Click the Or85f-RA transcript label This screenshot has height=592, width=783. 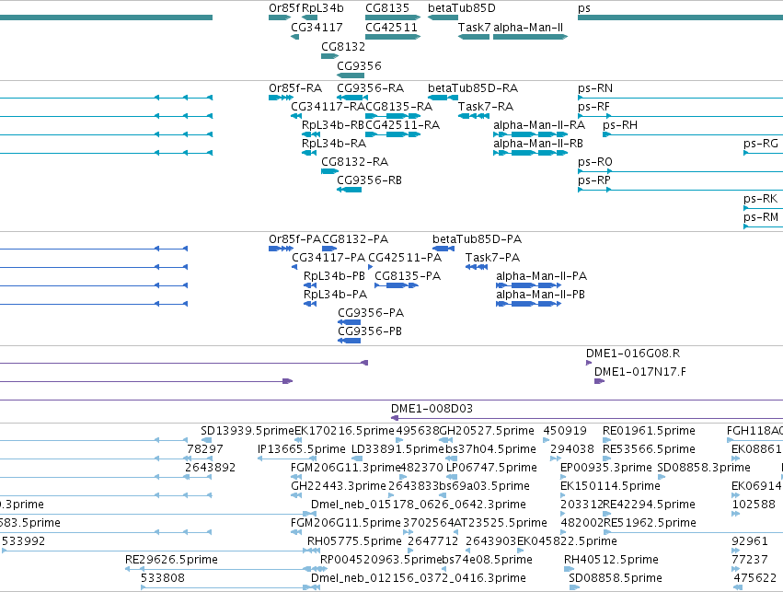click(295, 88)
